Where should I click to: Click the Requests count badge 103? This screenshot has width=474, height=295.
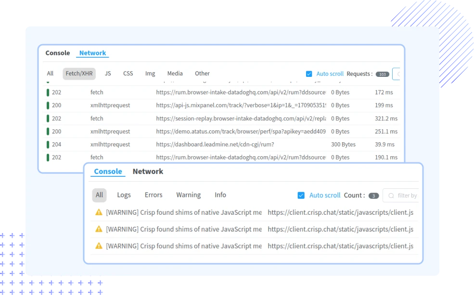pyautogui.click(x=383, y=74)
